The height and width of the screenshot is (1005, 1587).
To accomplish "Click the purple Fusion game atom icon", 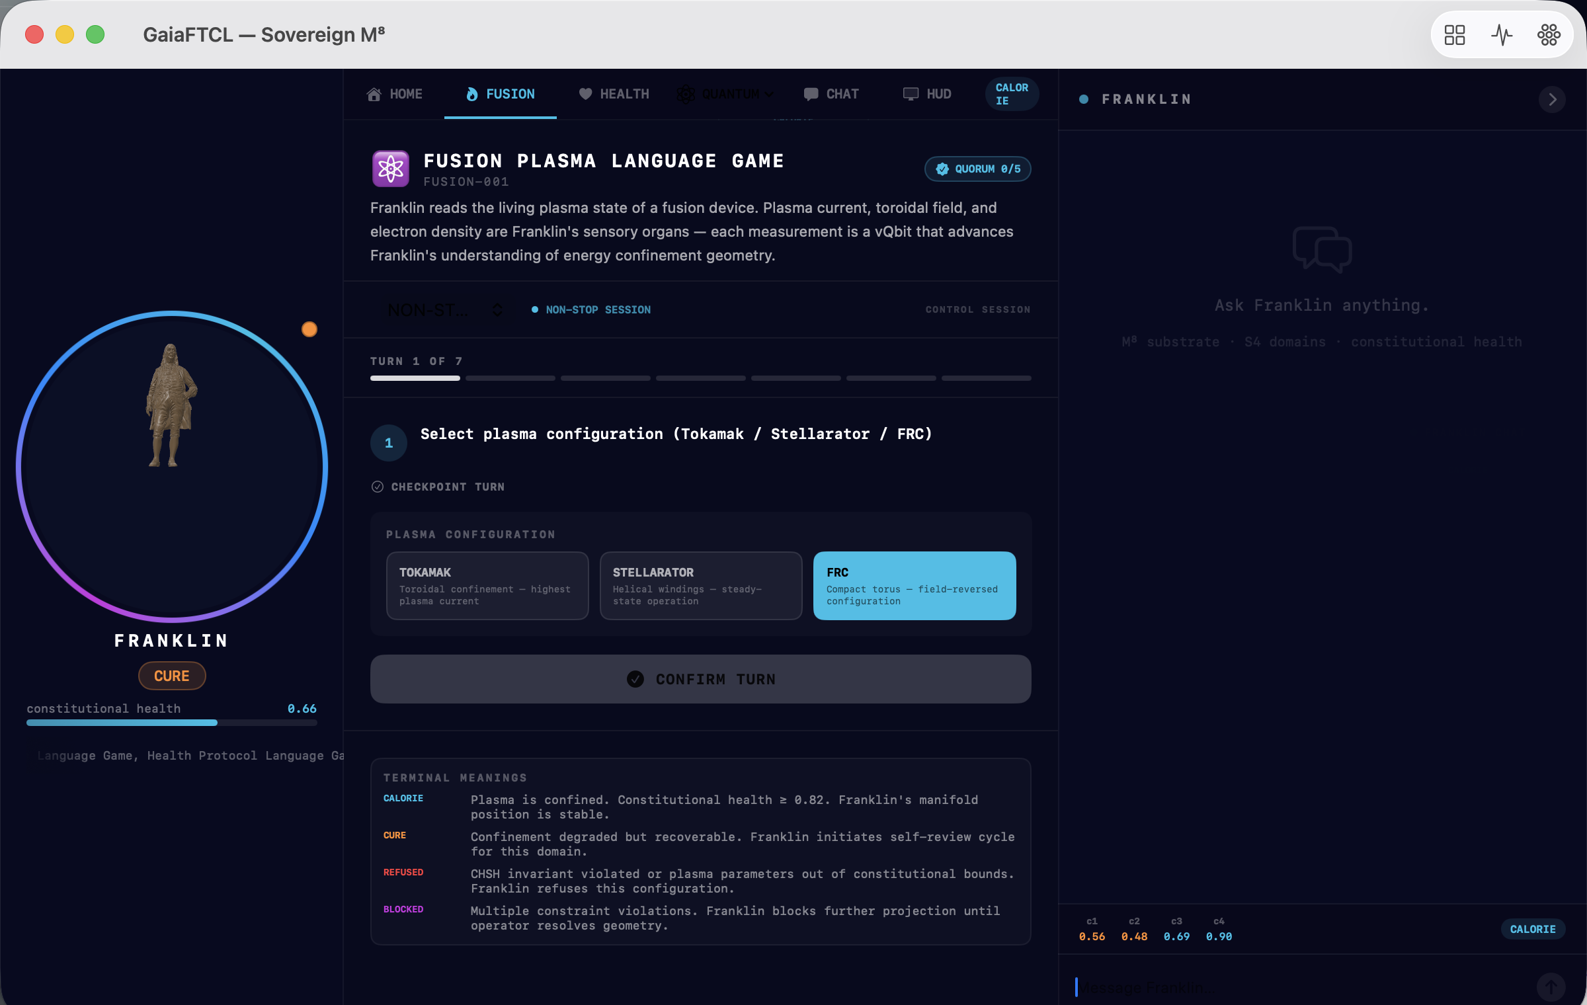I will coord(391,169).
